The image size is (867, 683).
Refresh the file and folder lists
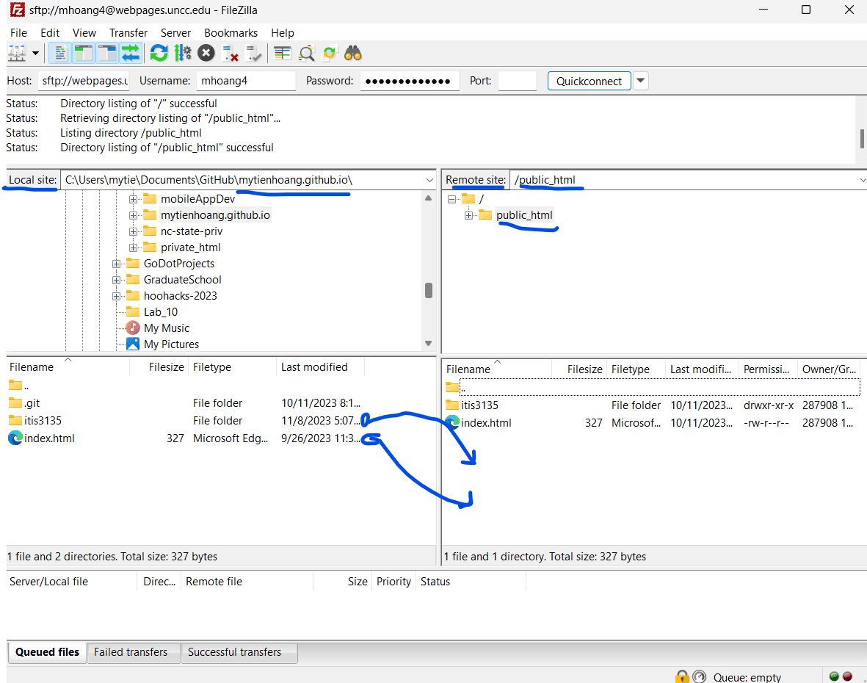point(159,53)
